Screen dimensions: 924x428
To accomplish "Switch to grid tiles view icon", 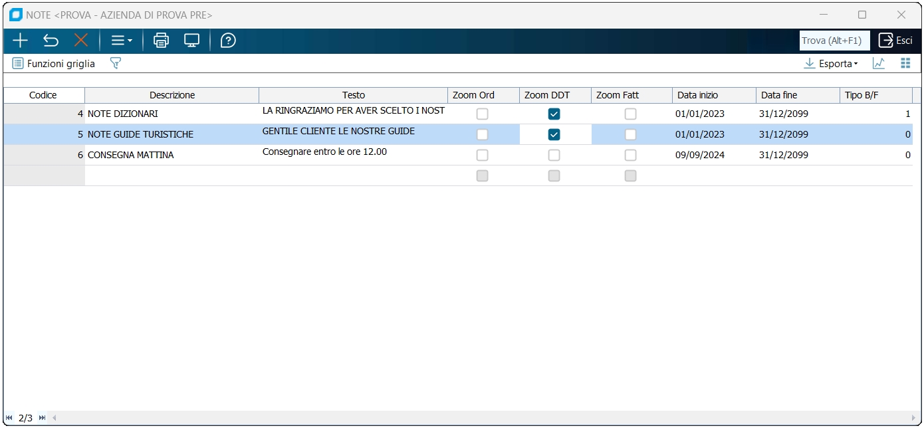I will pos(905,63).
